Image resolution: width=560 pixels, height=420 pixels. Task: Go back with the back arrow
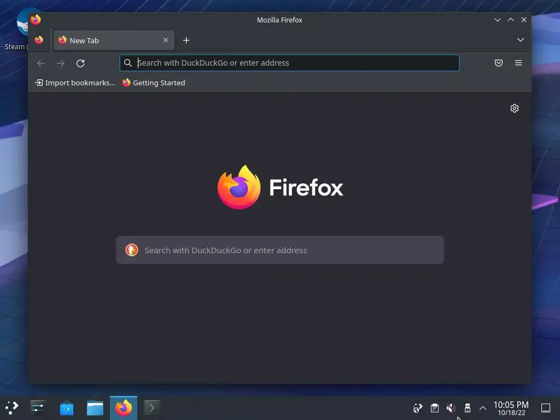pos(41,63)
